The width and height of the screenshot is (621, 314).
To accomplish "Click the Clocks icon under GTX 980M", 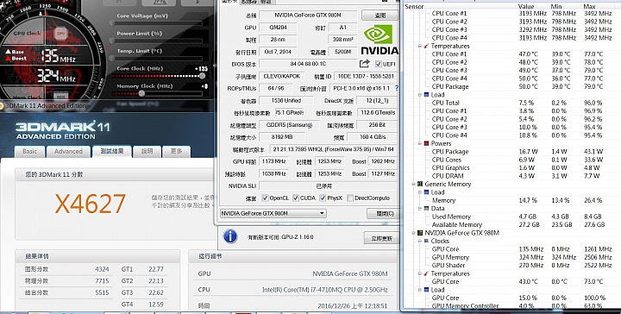I will [427, 241].
